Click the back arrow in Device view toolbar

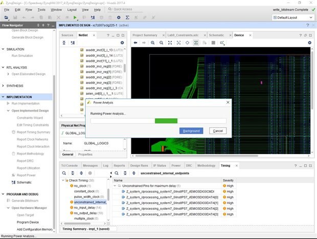(x=136, y=43)
